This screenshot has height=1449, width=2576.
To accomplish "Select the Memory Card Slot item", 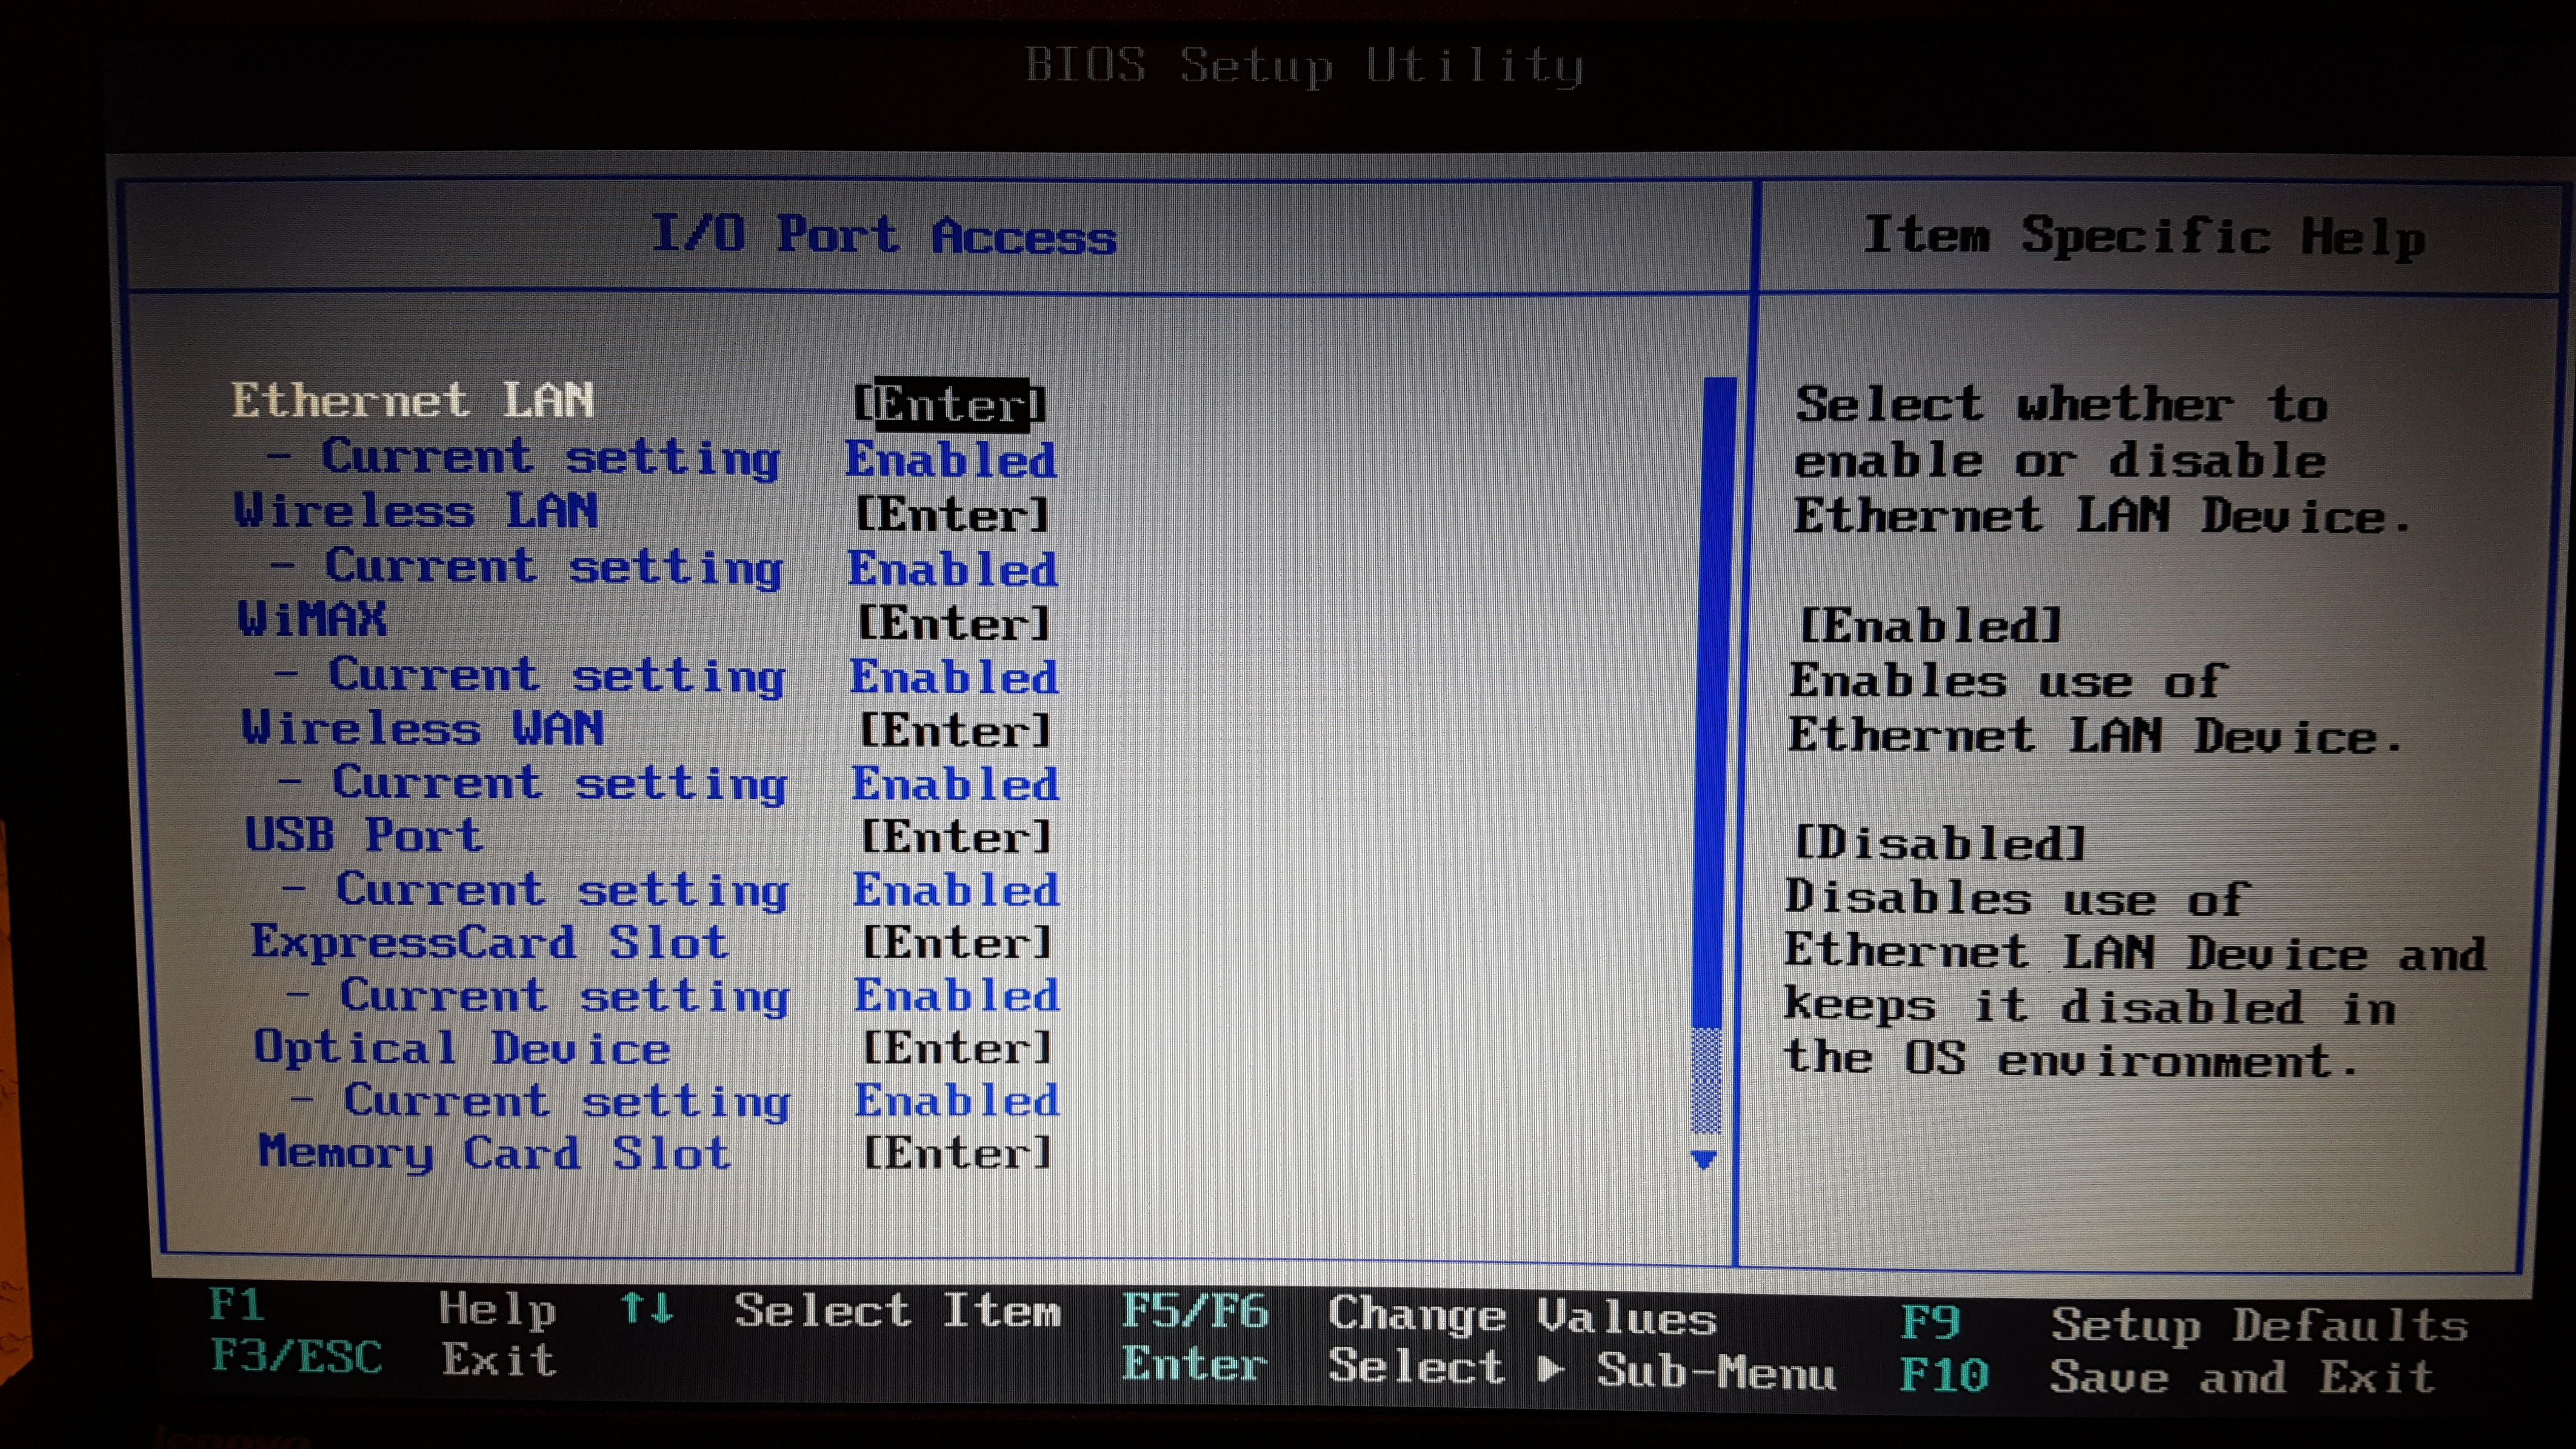I will pyautogui.click(x=494, y=1153).
